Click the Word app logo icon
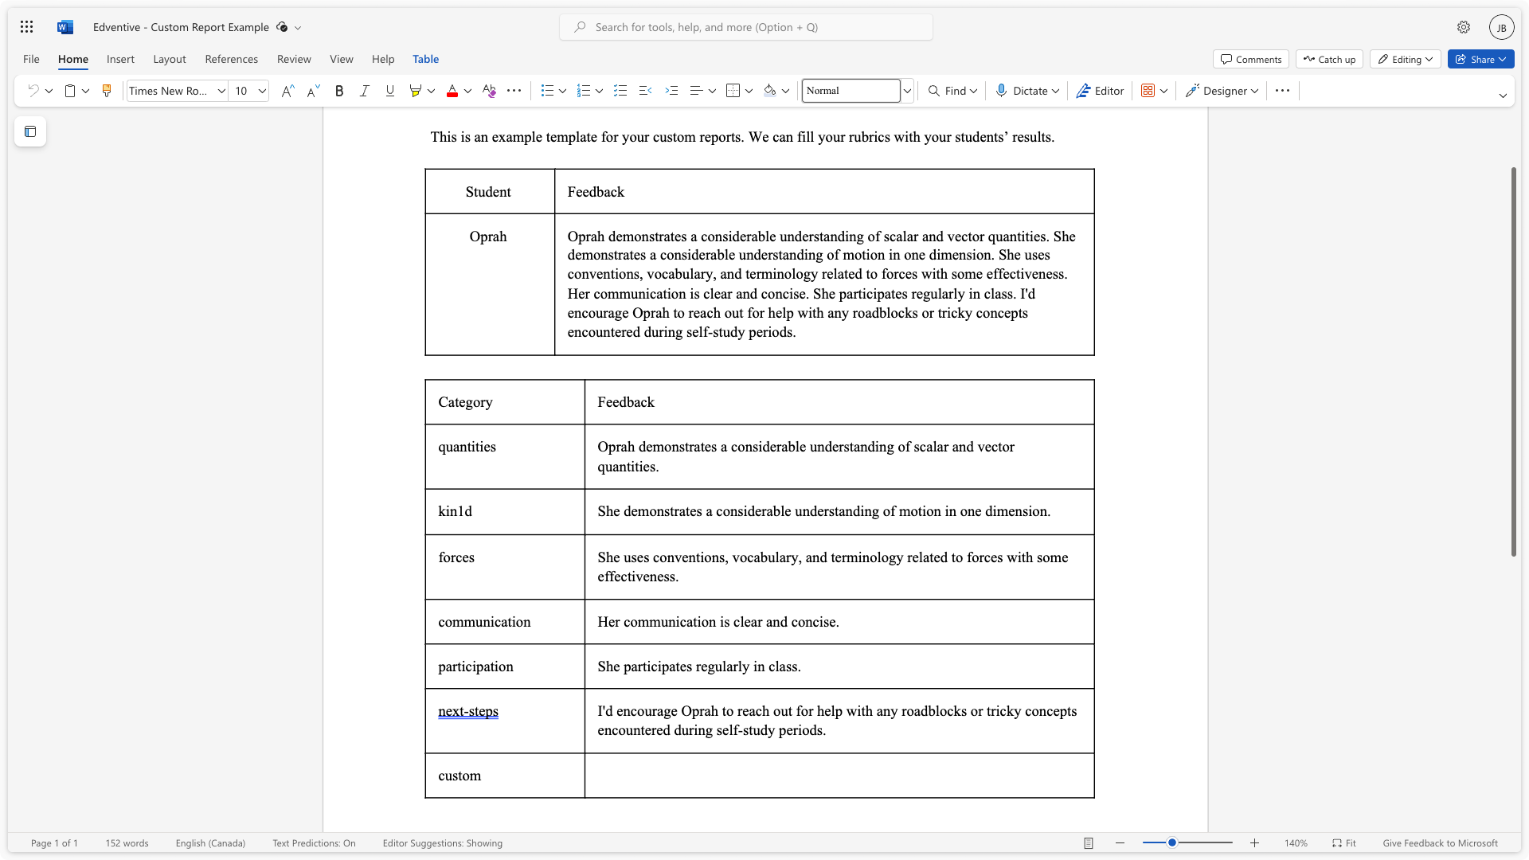 pyautogui.click(x=65, y=27)
